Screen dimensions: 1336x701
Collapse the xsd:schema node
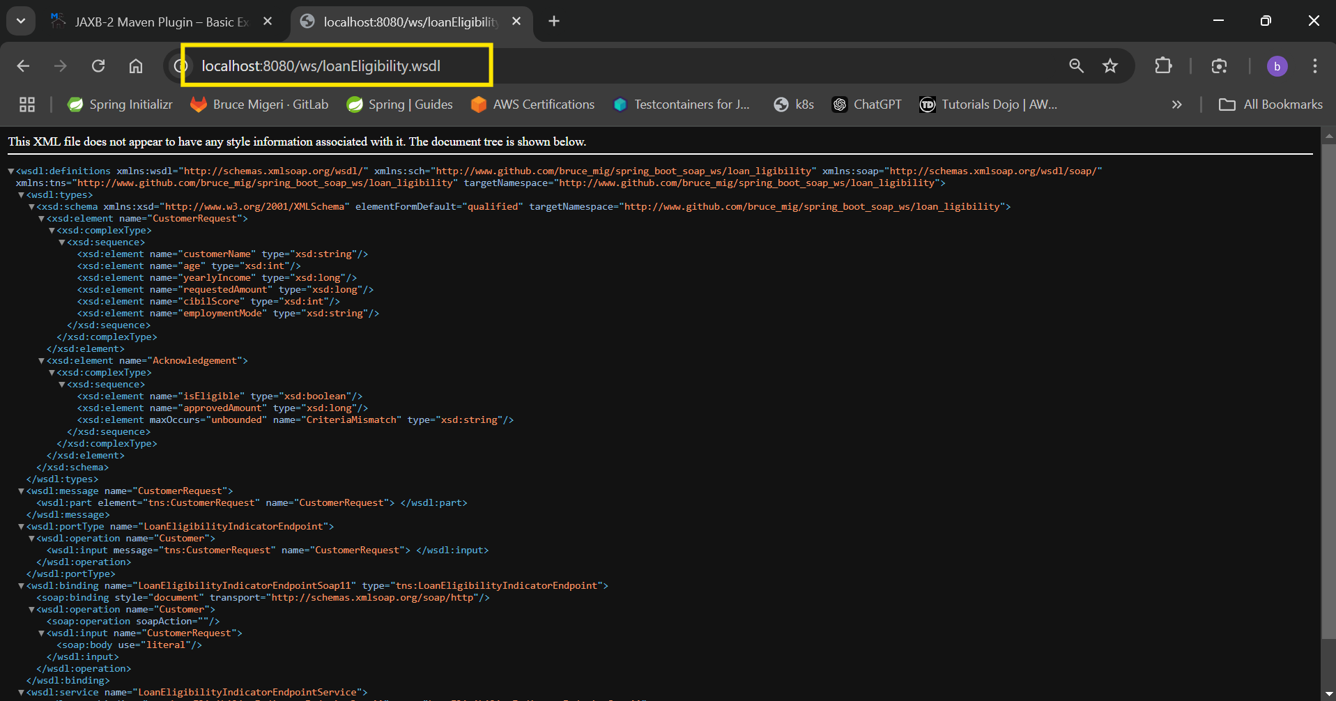click(31, 207)
